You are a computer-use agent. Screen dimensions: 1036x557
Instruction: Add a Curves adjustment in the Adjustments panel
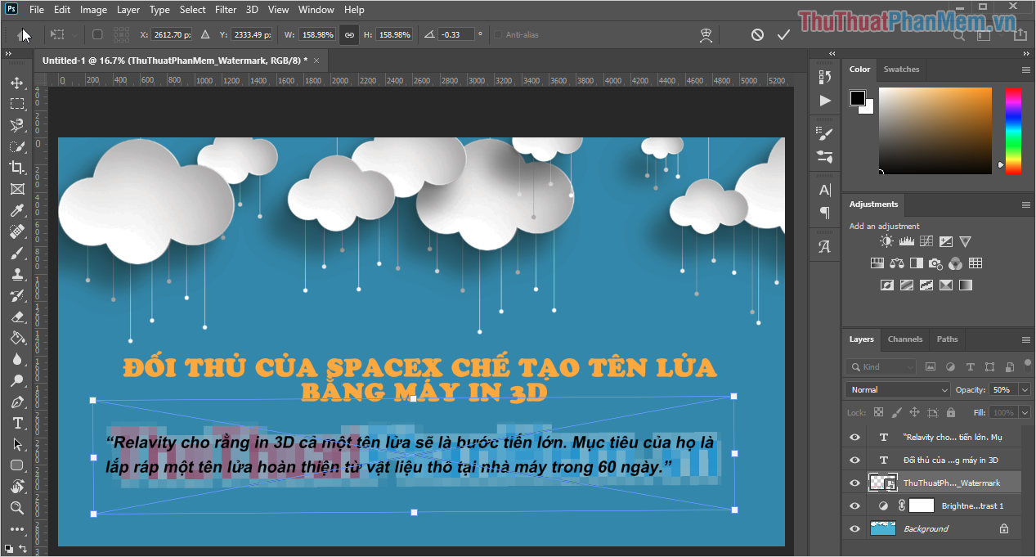926,240
